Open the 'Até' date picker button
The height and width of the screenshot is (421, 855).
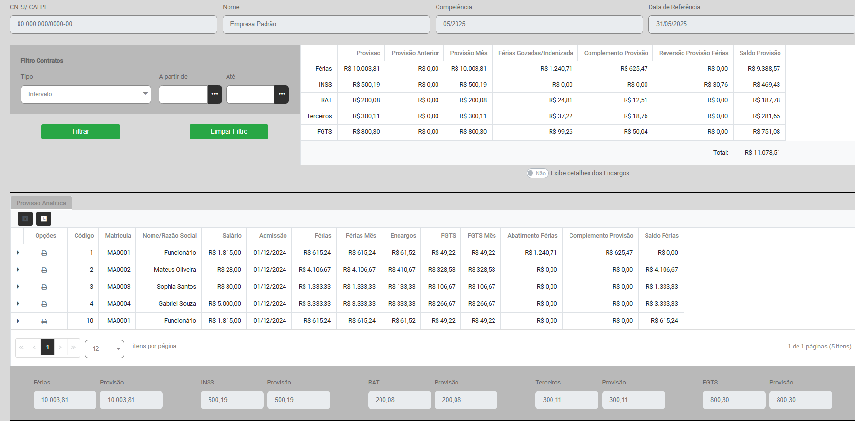point(282,94)
